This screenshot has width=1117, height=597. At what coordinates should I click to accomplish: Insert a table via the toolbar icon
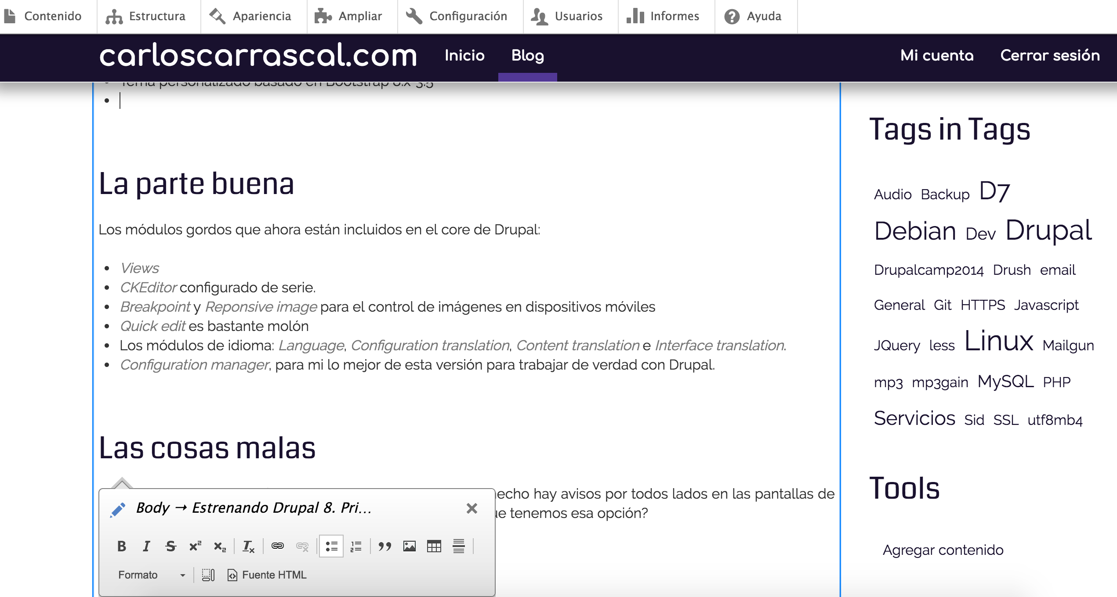coord(434,546)
